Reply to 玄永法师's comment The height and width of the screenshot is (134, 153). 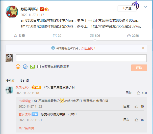pos(126,120)
